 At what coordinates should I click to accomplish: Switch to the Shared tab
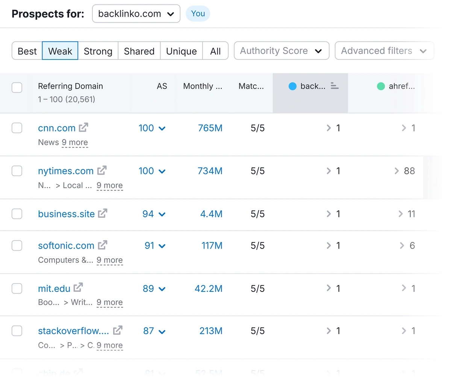tap(139, 51)
